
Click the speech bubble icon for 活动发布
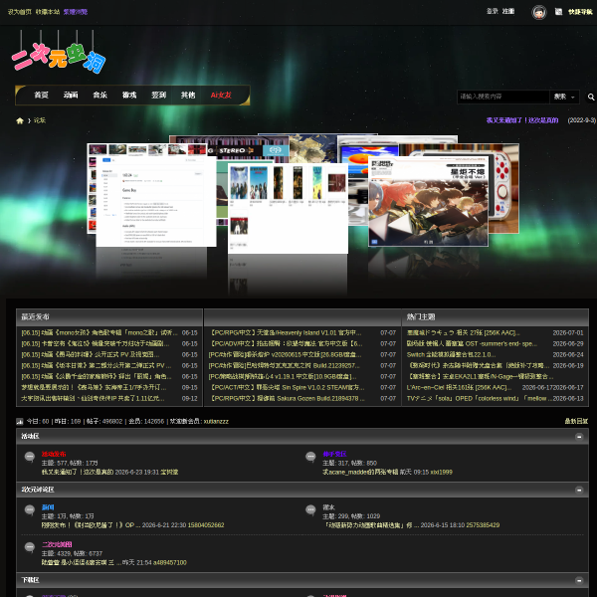pos(30,457)
